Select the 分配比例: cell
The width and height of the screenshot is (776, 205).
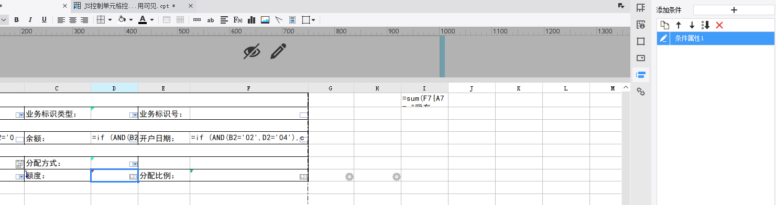(x=164, y=176)
